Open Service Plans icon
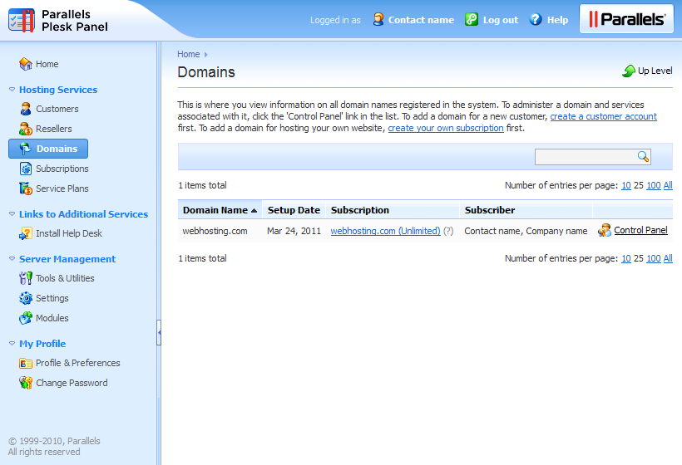 tap(26, 188)
